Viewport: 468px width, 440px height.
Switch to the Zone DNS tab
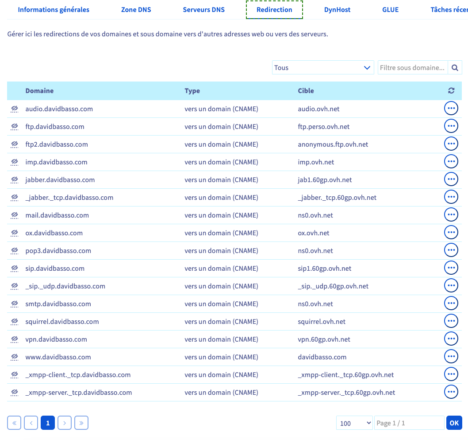(136, 10)
